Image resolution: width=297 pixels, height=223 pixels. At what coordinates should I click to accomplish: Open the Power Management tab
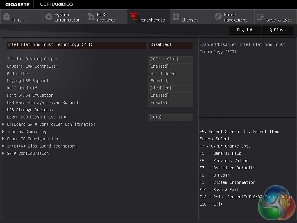point(235,17)
